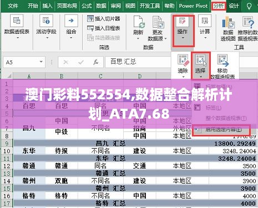This screenshot has width=258, height=208.
Task: Click the 东华 cell in row 10
Action: point(29,151)
